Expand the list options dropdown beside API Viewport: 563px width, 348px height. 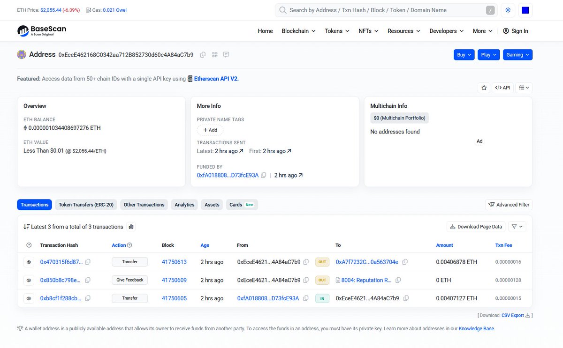(x=524, y=88)
